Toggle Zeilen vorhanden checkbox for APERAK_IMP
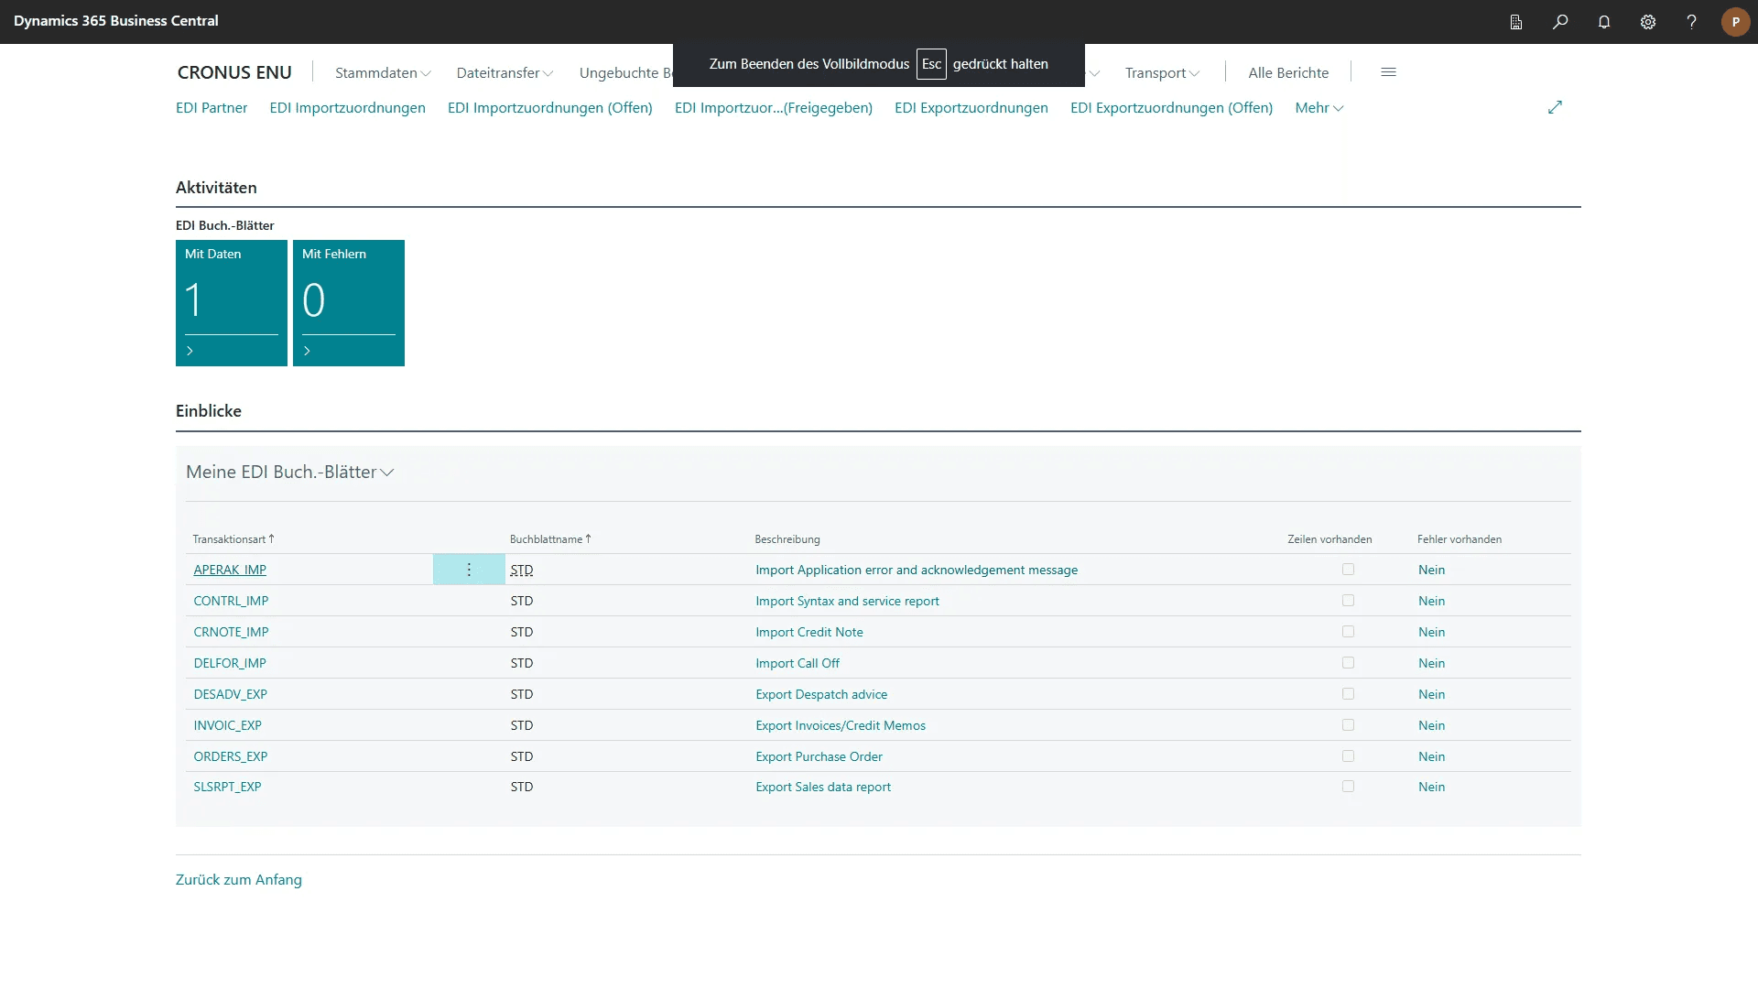The image size is (1758, 989). click(1348, 570)
